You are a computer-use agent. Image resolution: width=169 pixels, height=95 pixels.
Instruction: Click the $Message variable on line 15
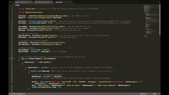[22, 30]
